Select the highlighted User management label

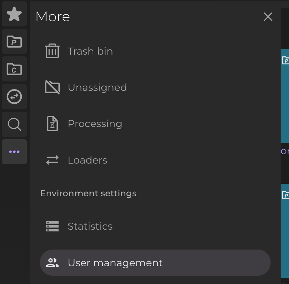(x=115, y=263)
